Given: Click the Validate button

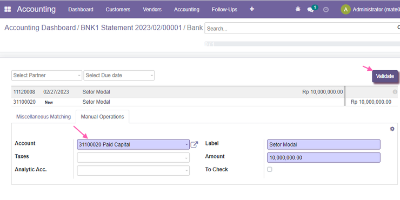Looking at the screenshot, I should [385, 76].
